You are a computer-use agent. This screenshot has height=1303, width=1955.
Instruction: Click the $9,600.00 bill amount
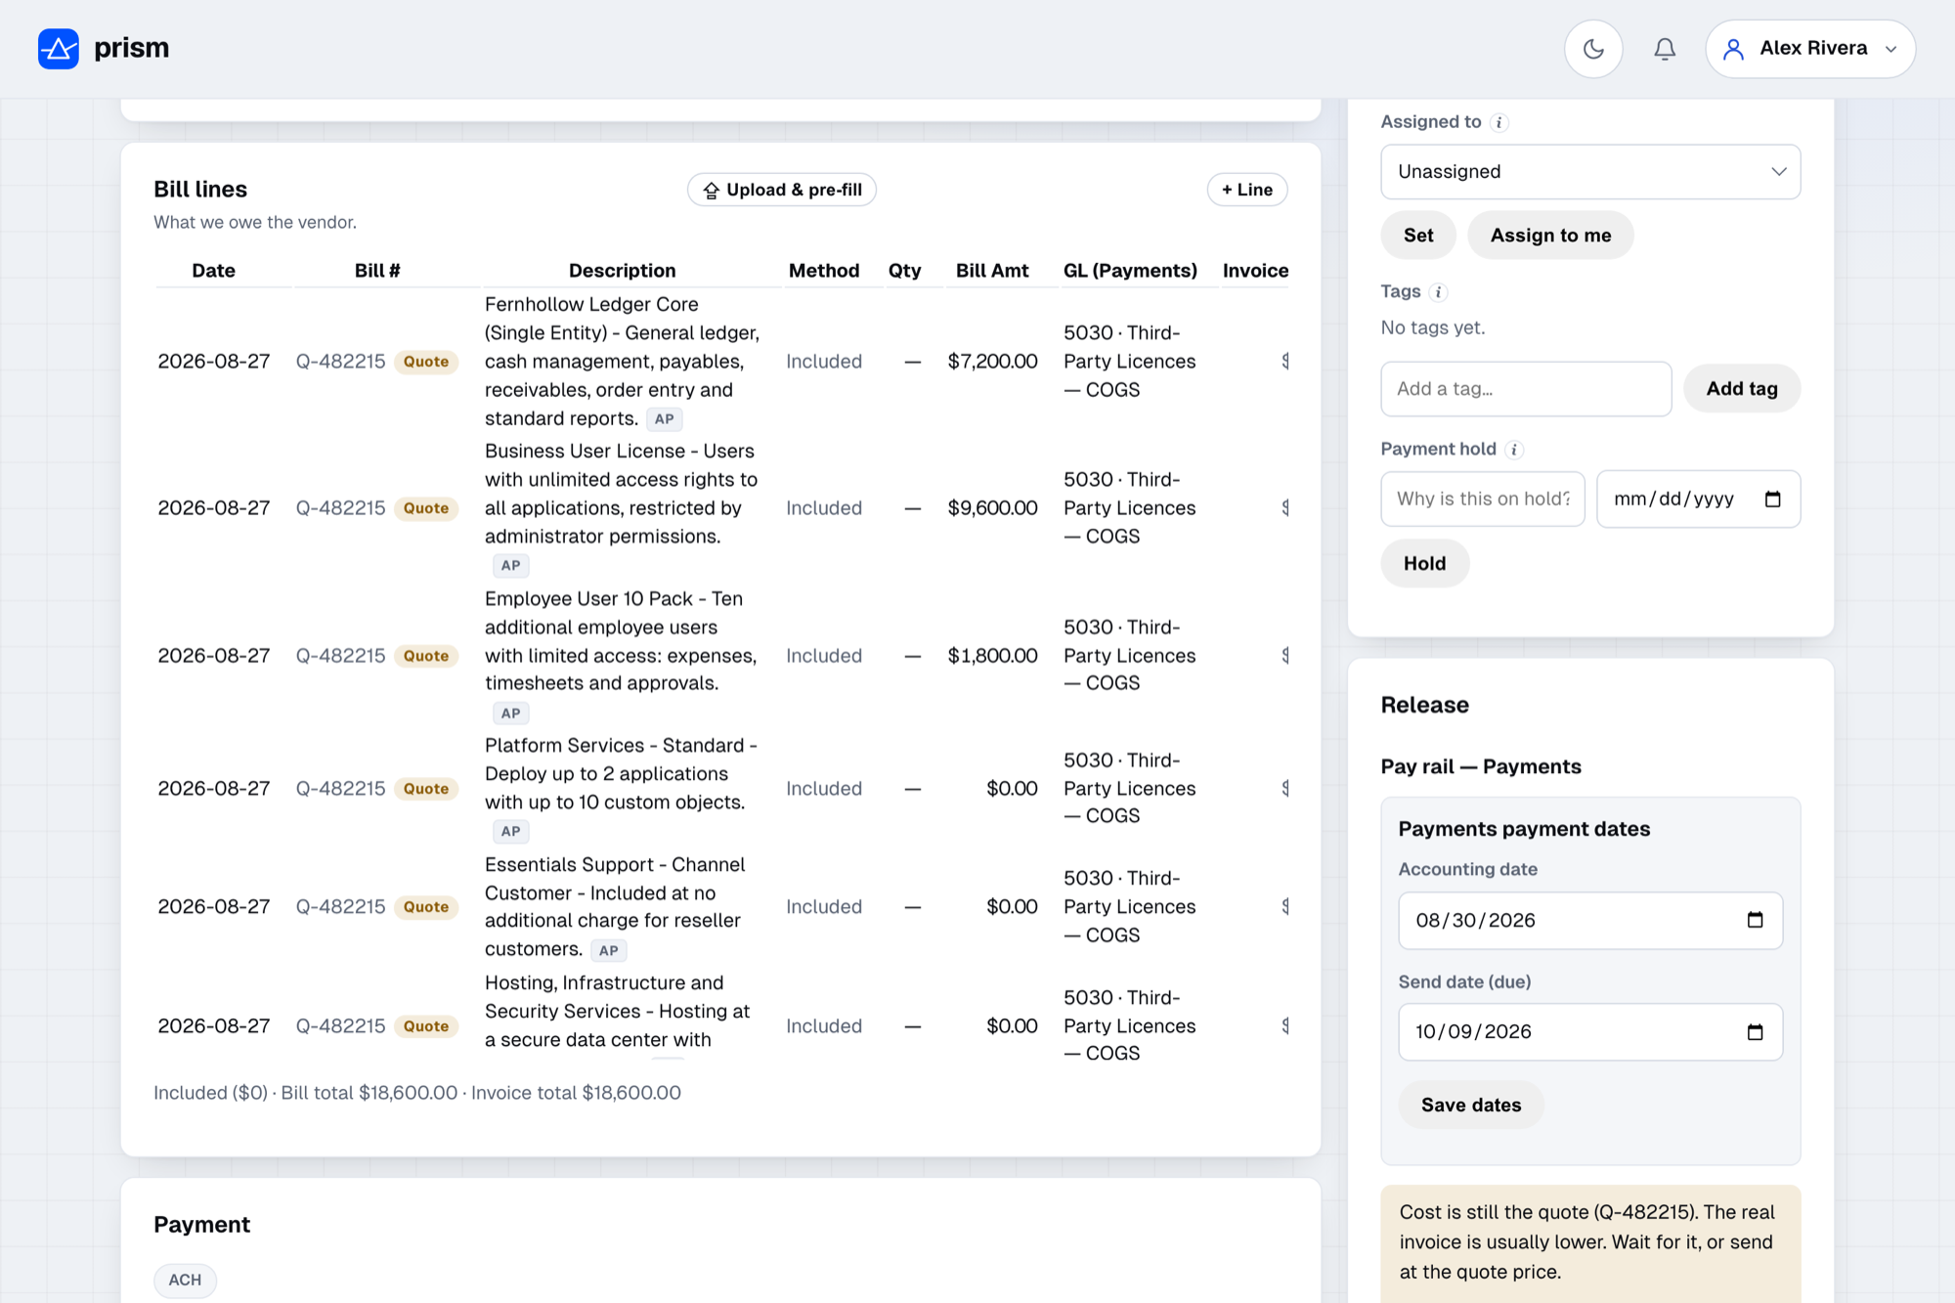992,508
